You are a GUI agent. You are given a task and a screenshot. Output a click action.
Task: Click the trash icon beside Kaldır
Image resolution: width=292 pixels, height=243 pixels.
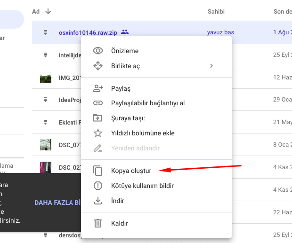click(98, 223)
